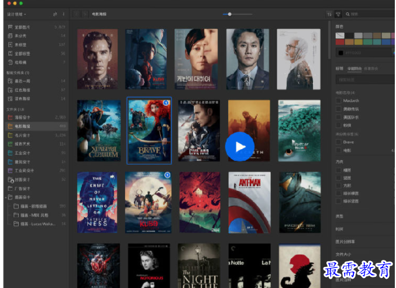Check the Brave tag checkbox
The image size is (396, 288).
coord(339,142)
